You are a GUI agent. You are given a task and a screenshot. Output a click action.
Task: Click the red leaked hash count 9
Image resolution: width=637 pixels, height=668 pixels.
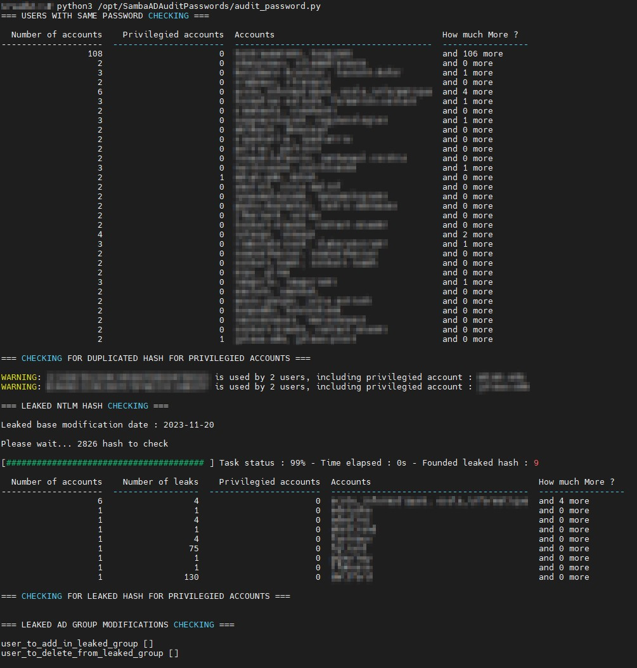[x=536, y=462]
